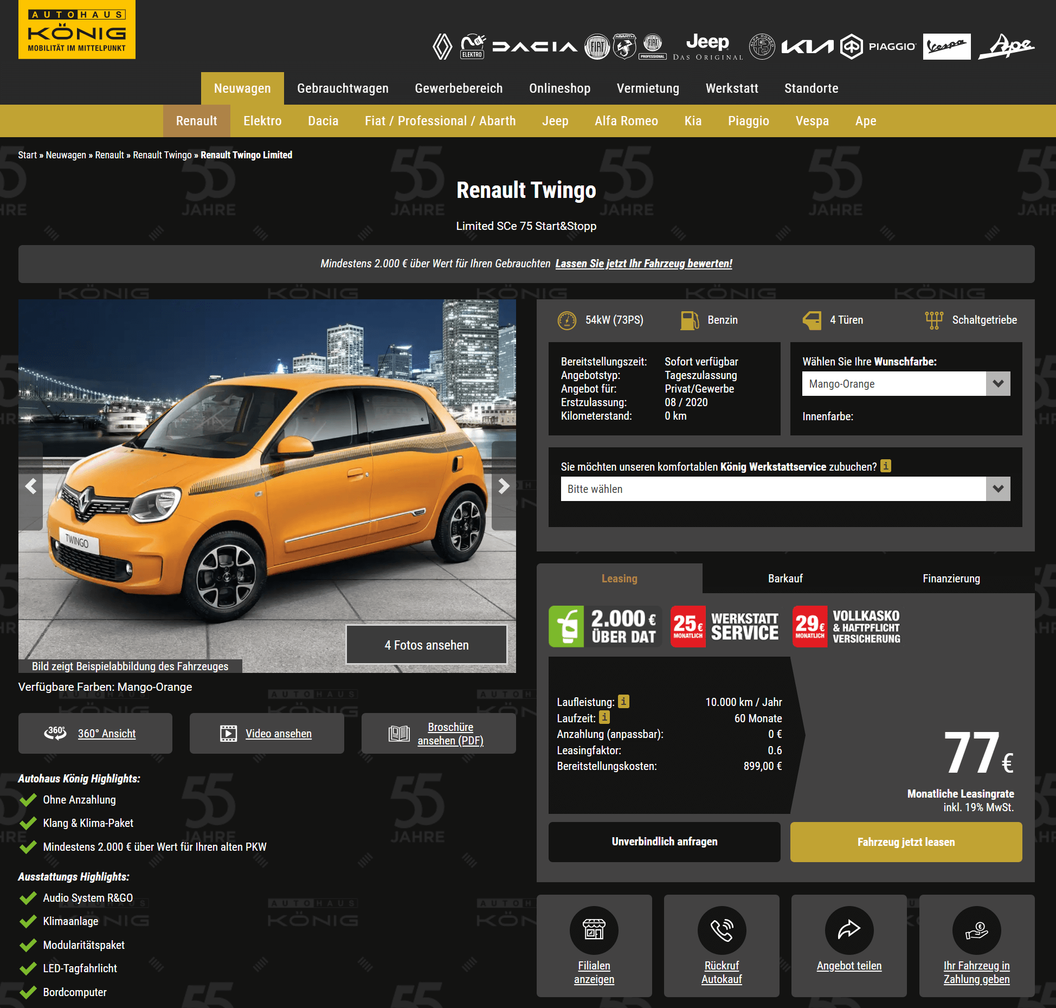Select the Fiat Professional logo
The height and width of the screenshot is (1008, 1056).
coord(653,47)
